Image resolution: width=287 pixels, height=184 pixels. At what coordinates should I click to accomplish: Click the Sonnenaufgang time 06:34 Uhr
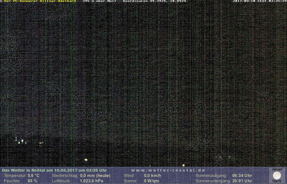tap(242, 176)
